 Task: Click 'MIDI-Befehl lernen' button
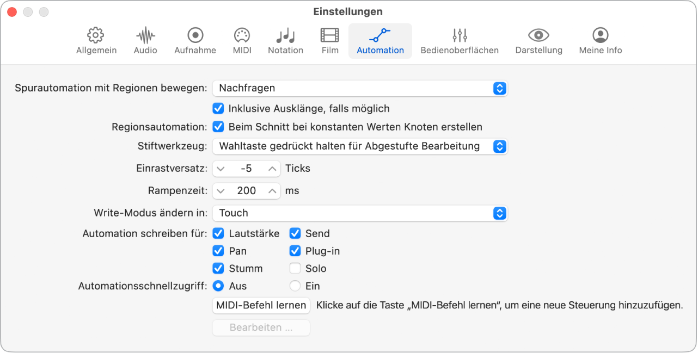point(261,305)
